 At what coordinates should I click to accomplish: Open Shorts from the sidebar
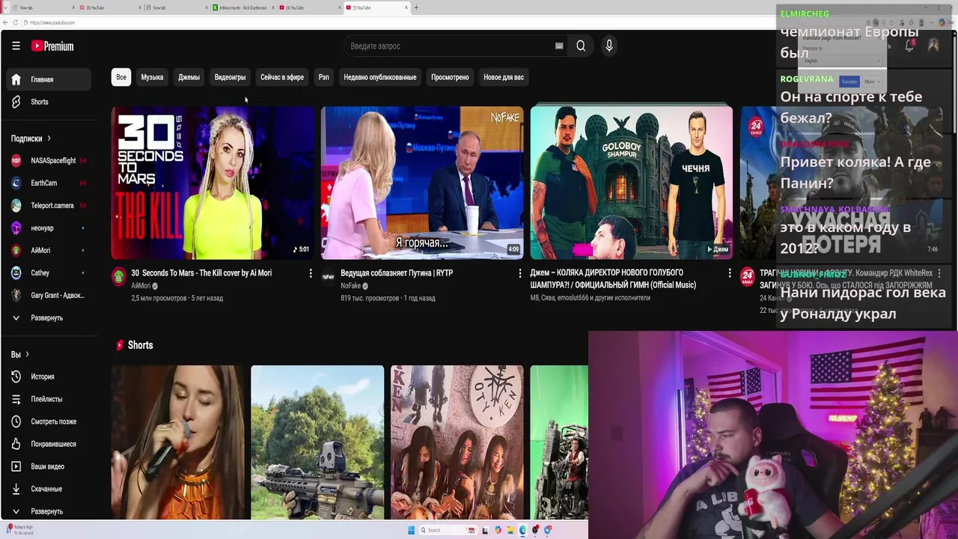point(49,102)
